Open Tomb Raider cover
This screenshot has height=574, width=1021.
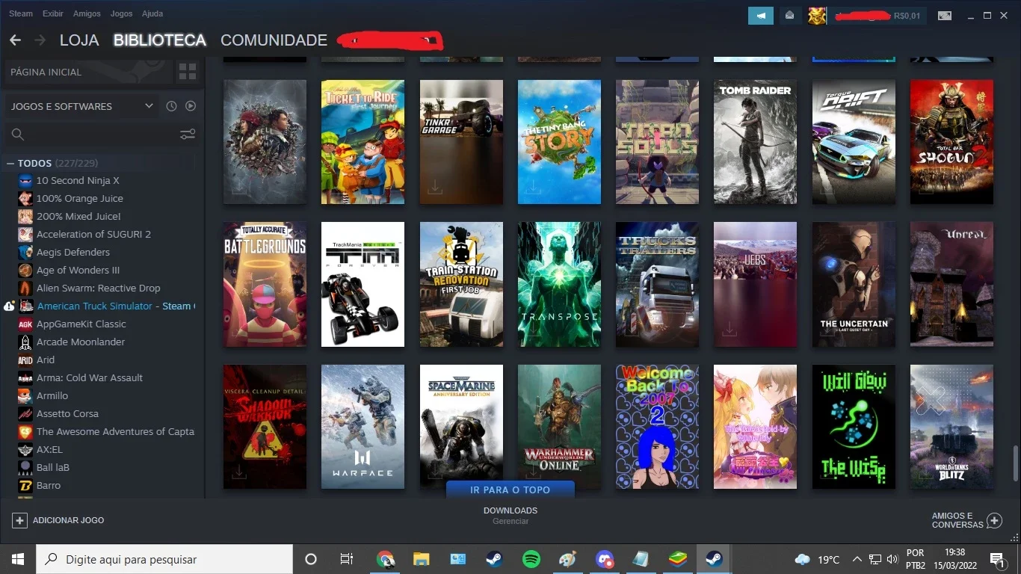tap(755, 142)
